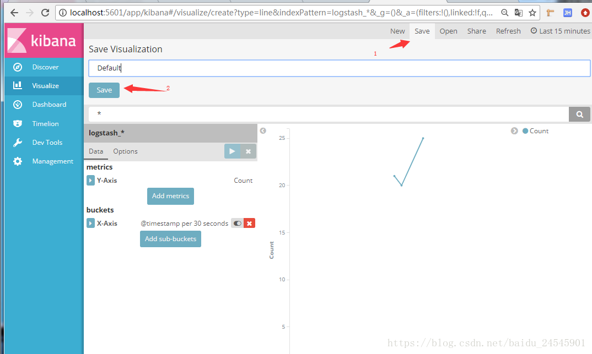
Task: Click the browser address bar URL
Action: click(281, 13)
